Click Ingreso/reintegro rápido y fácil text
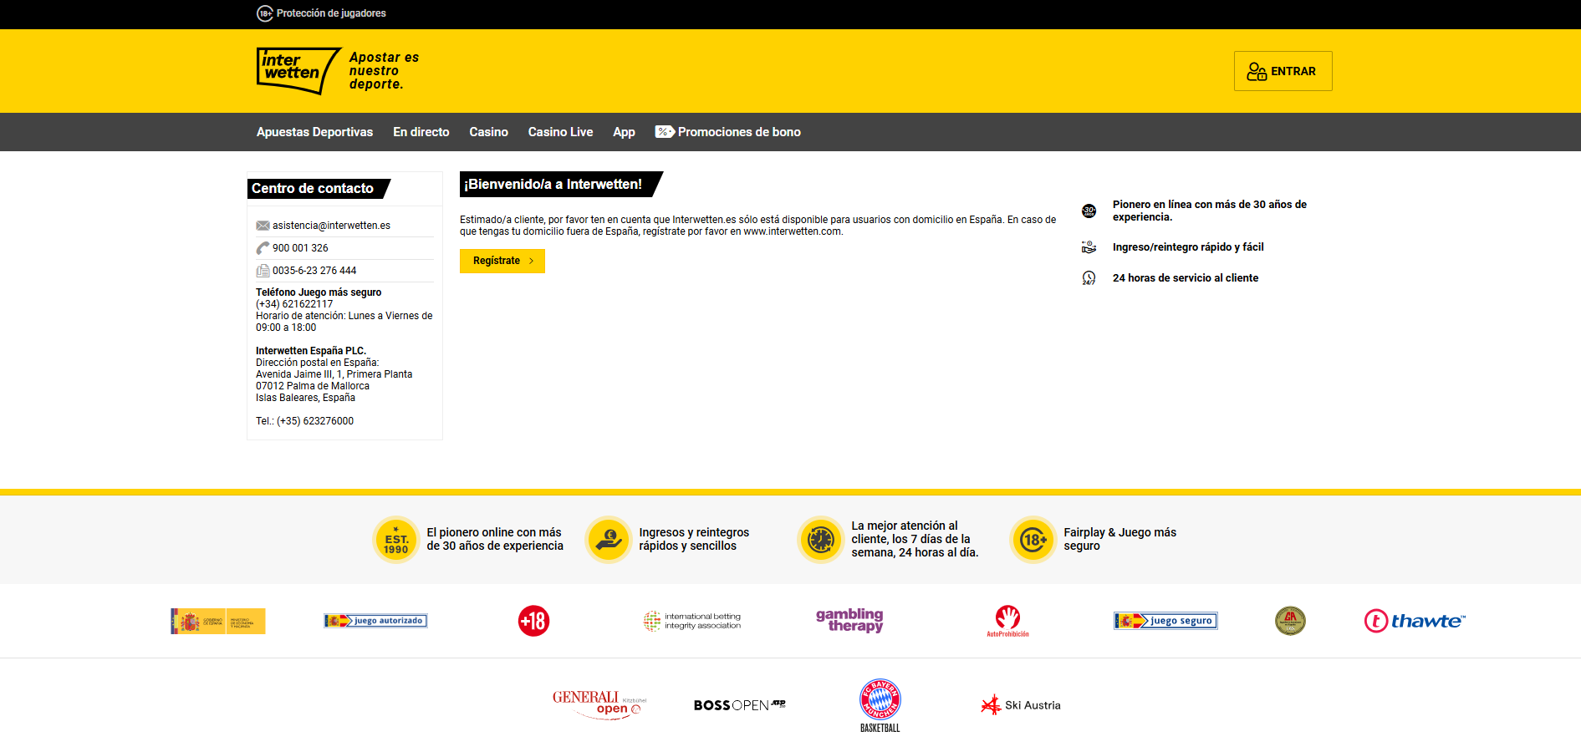This screenshot has width=1581, height=752. [1188, 247]
